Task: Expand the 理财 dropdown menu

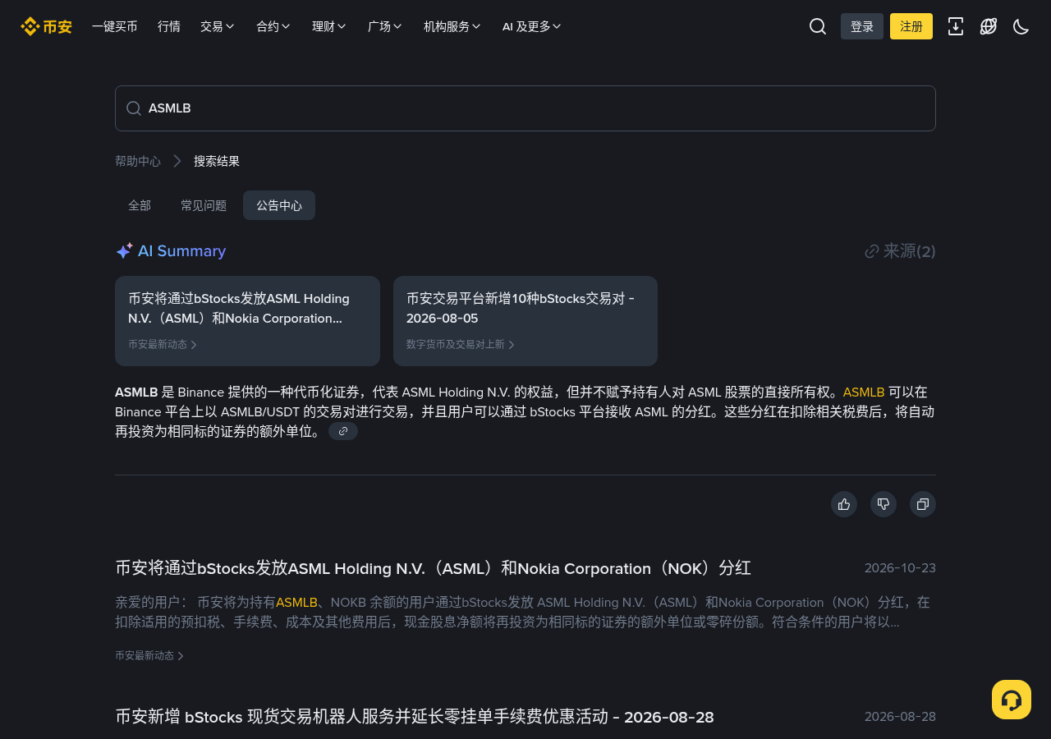Action: tap(329, 26)
